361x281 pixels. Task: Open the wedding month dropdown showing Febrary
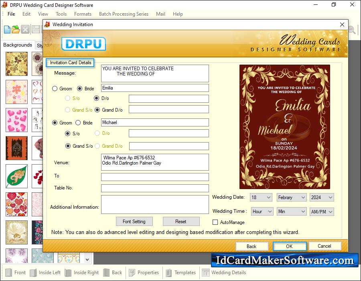pos(292,198)
